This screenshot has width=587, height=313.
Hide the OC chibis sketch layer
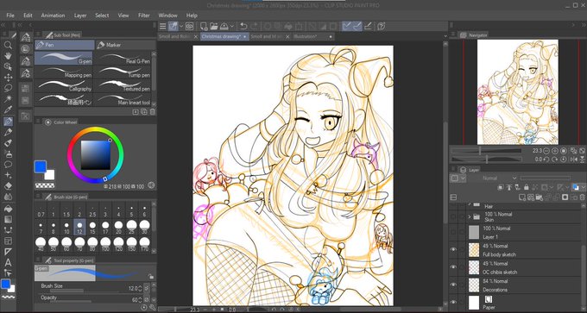453,267
